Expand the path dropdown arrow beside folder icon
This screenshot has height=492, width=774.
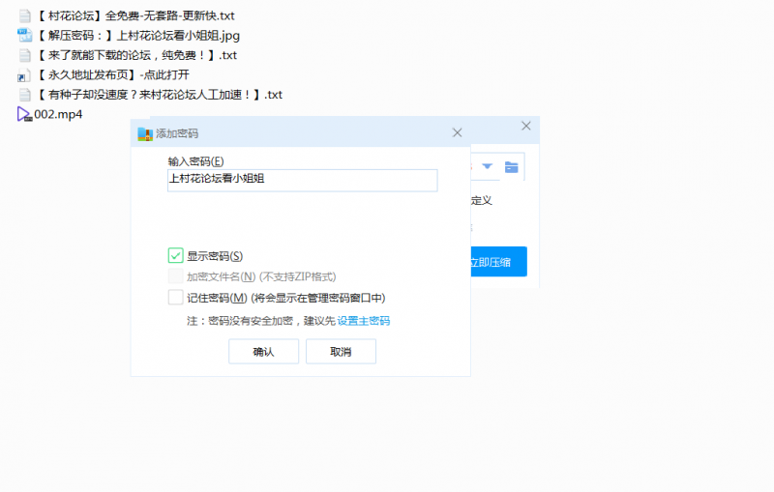[x=488, y=167]
